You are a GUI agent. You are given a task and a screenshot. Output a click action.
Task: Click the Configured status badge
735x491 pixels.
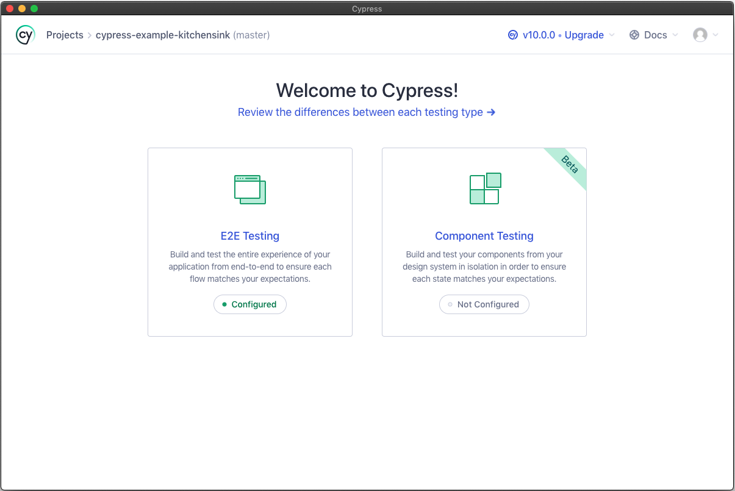pyautogui.click(x=250, y=304)
